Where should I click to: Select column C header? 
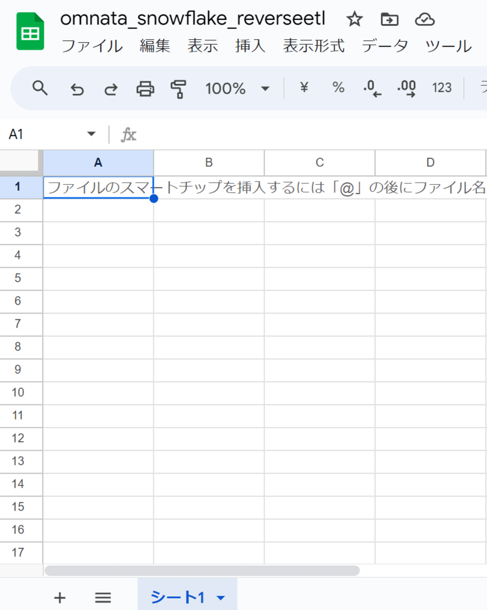(x=319, y=163)
